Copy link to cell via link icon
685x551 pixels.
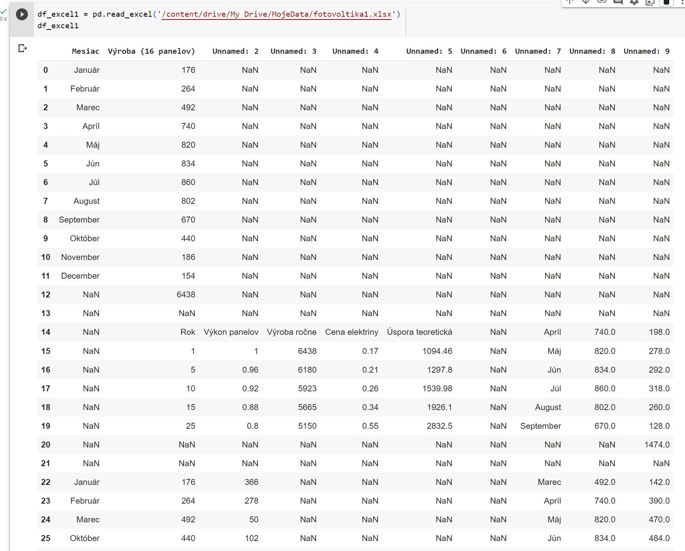click(x=602, y=2)
